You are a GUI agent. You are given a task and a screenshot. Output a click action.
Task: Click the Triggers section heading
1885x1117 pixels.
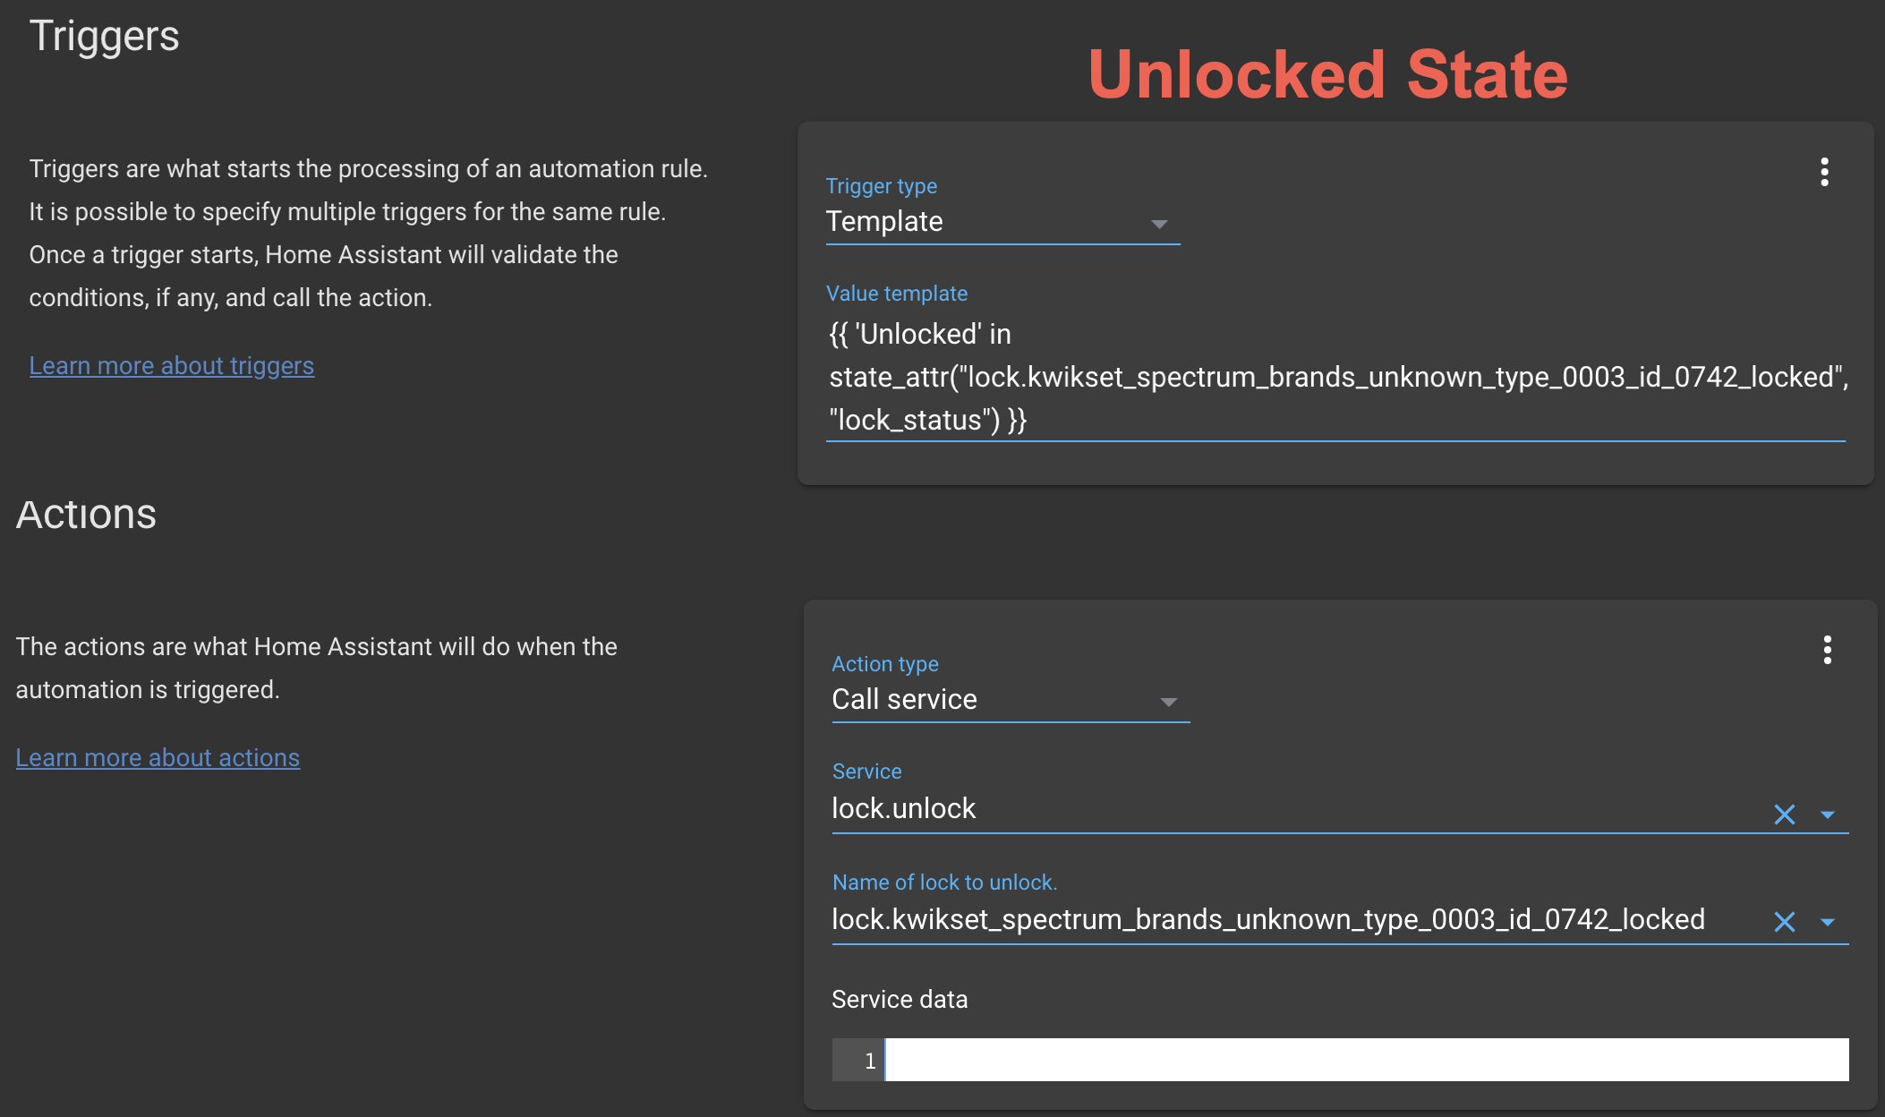[x=104, y=37]
